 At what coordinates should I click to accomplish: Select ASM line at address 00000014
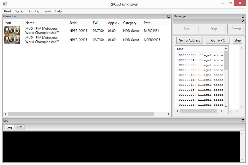point(200,80)
